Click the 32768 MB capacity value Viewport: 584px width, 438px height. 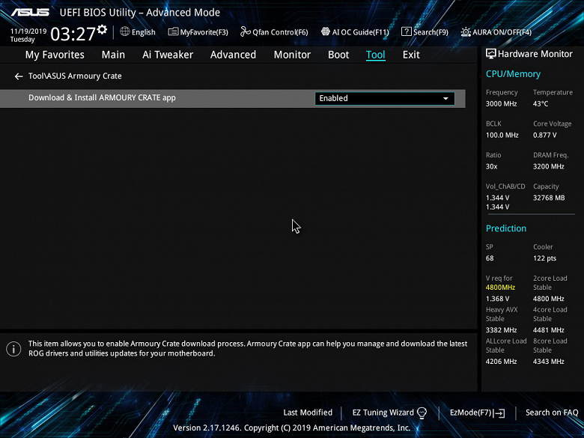click(x=549, y=198)
